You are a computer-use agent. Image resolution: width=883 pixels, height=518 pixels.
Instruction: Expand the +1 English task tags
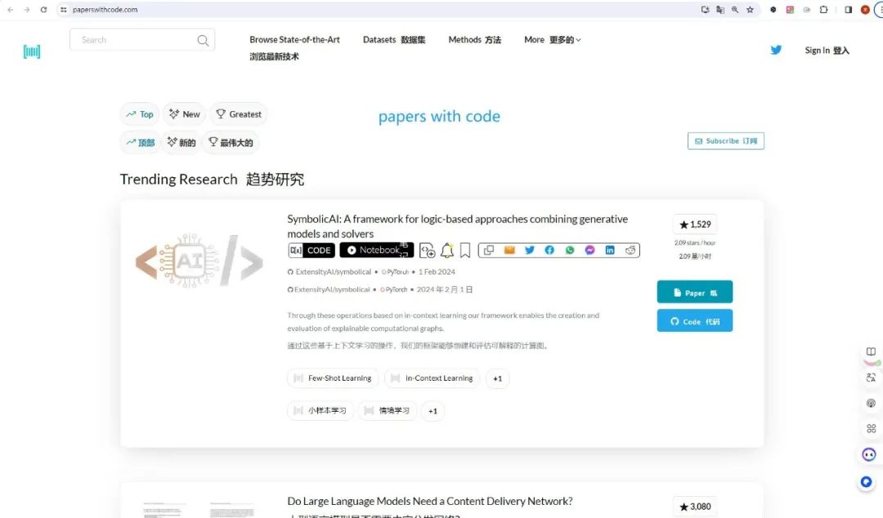pyautogui.click(x=498, y=378)
